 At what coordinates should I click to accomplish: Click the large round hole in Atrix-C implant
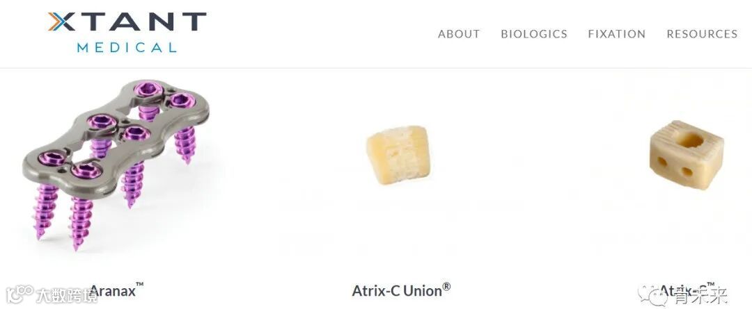[689, 140]
